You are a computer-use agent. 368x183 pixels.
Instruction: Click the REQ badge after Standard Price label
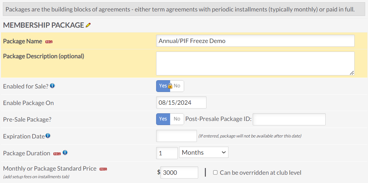pos(103,169)
